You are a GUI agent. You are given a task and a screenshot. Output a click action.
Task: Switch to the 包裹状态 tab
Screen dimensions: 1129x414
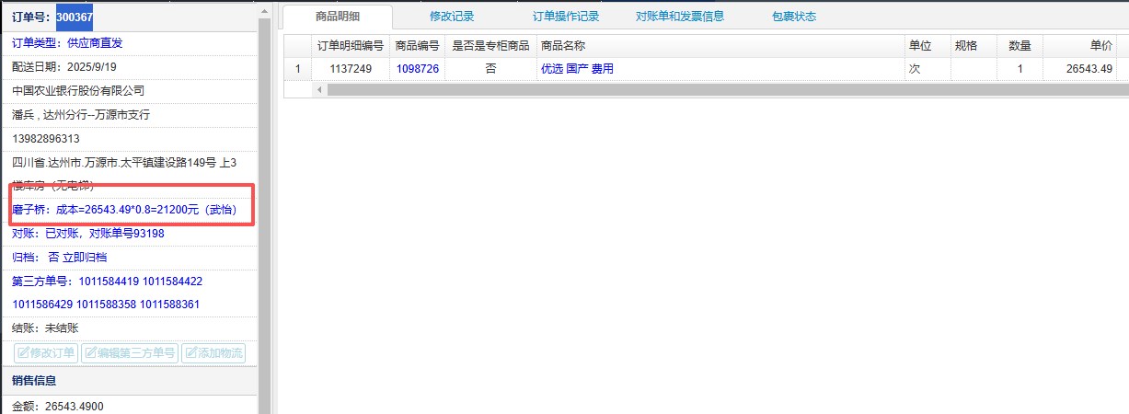794,17
